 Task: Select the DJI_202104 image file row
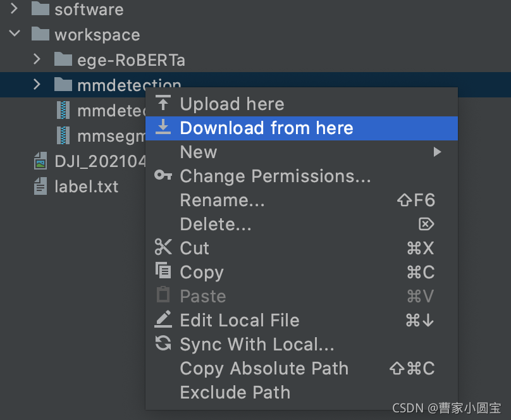tap(72, 161)
